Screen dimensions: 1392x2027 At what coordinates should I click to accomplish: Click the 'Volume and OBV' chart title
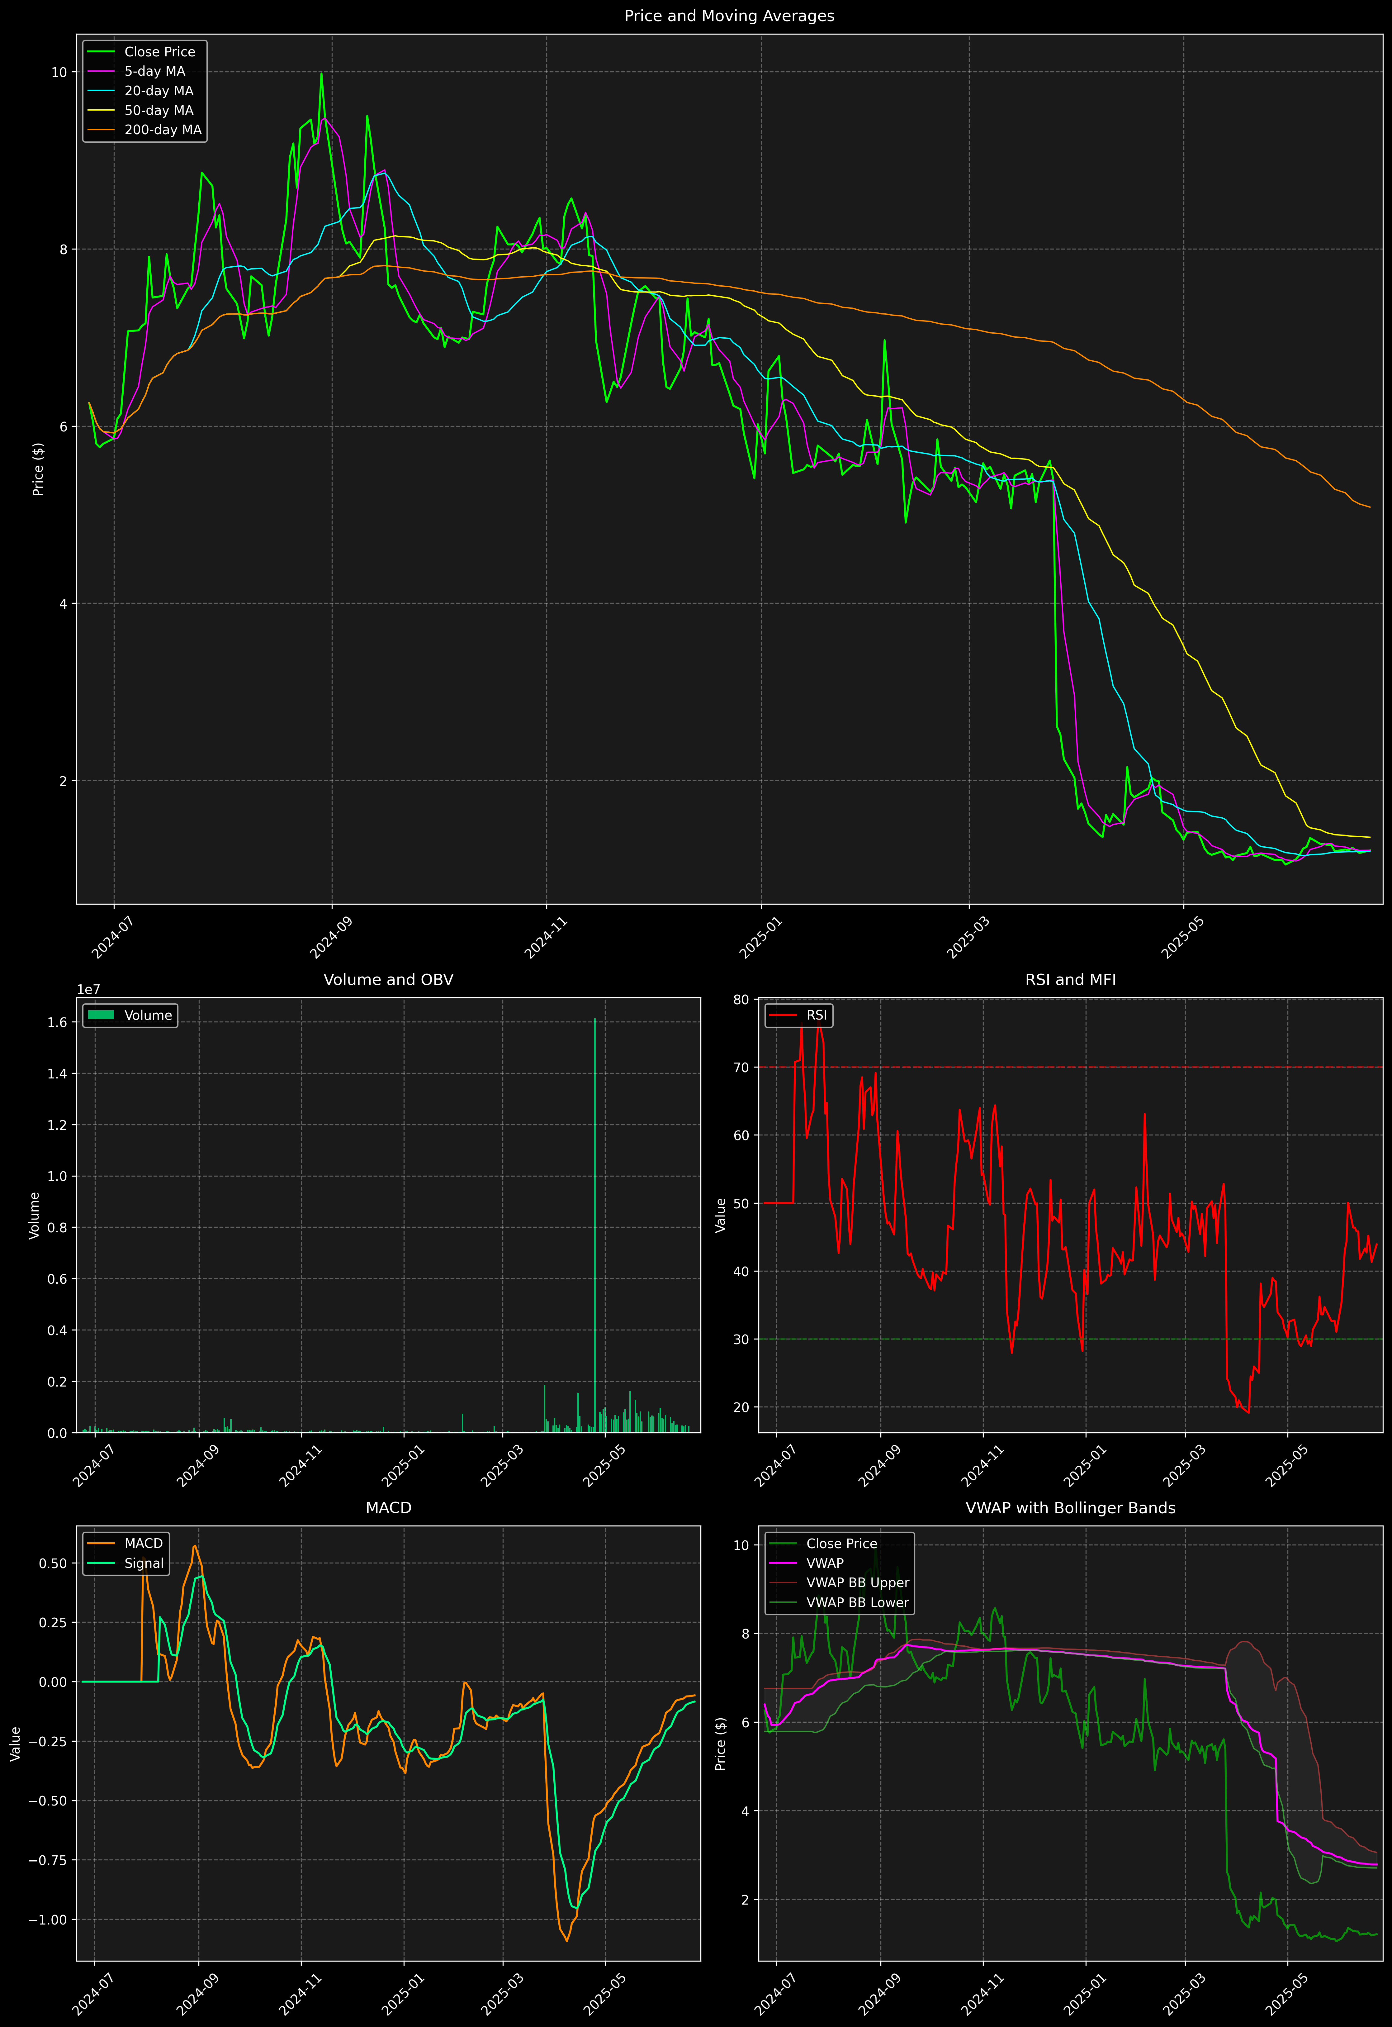388,979
